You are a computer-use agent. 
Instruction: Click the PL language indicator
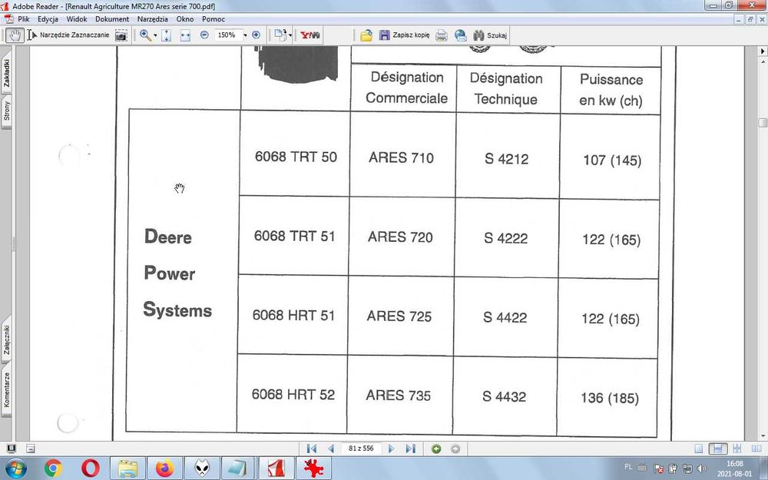pos(628,467)
